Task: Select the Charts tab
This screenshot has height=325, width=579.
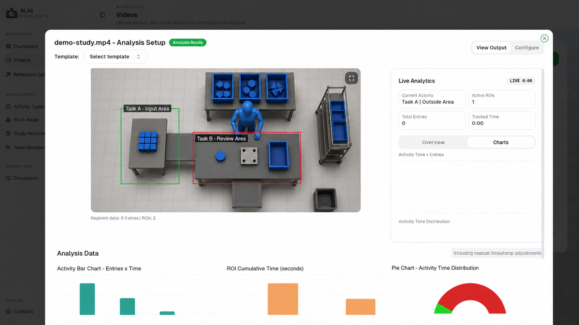Action: coord(501,142)
